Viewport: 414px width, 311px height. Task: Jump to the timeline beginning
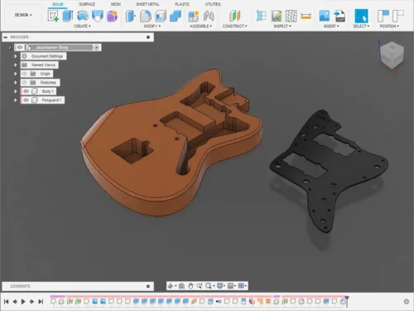[x=7, y=302]
